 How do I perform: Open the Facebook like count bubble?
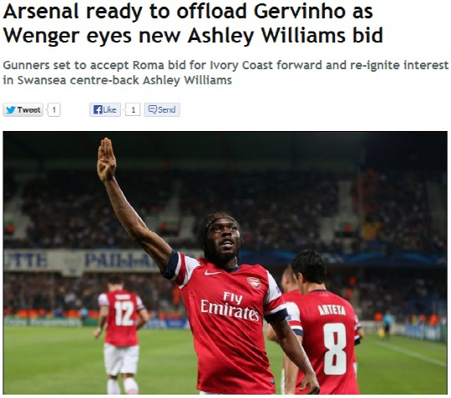click(133, 110)
